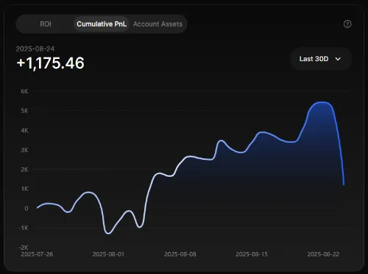Click the chart's lowest dip below -1K
The height and width of the screenshot is (274, 368).
tap(108, 233)
